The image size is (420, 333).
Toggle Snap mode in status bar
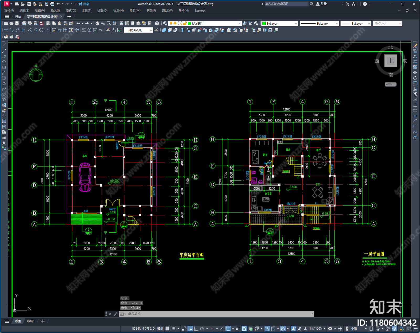(x=174, y=329)
